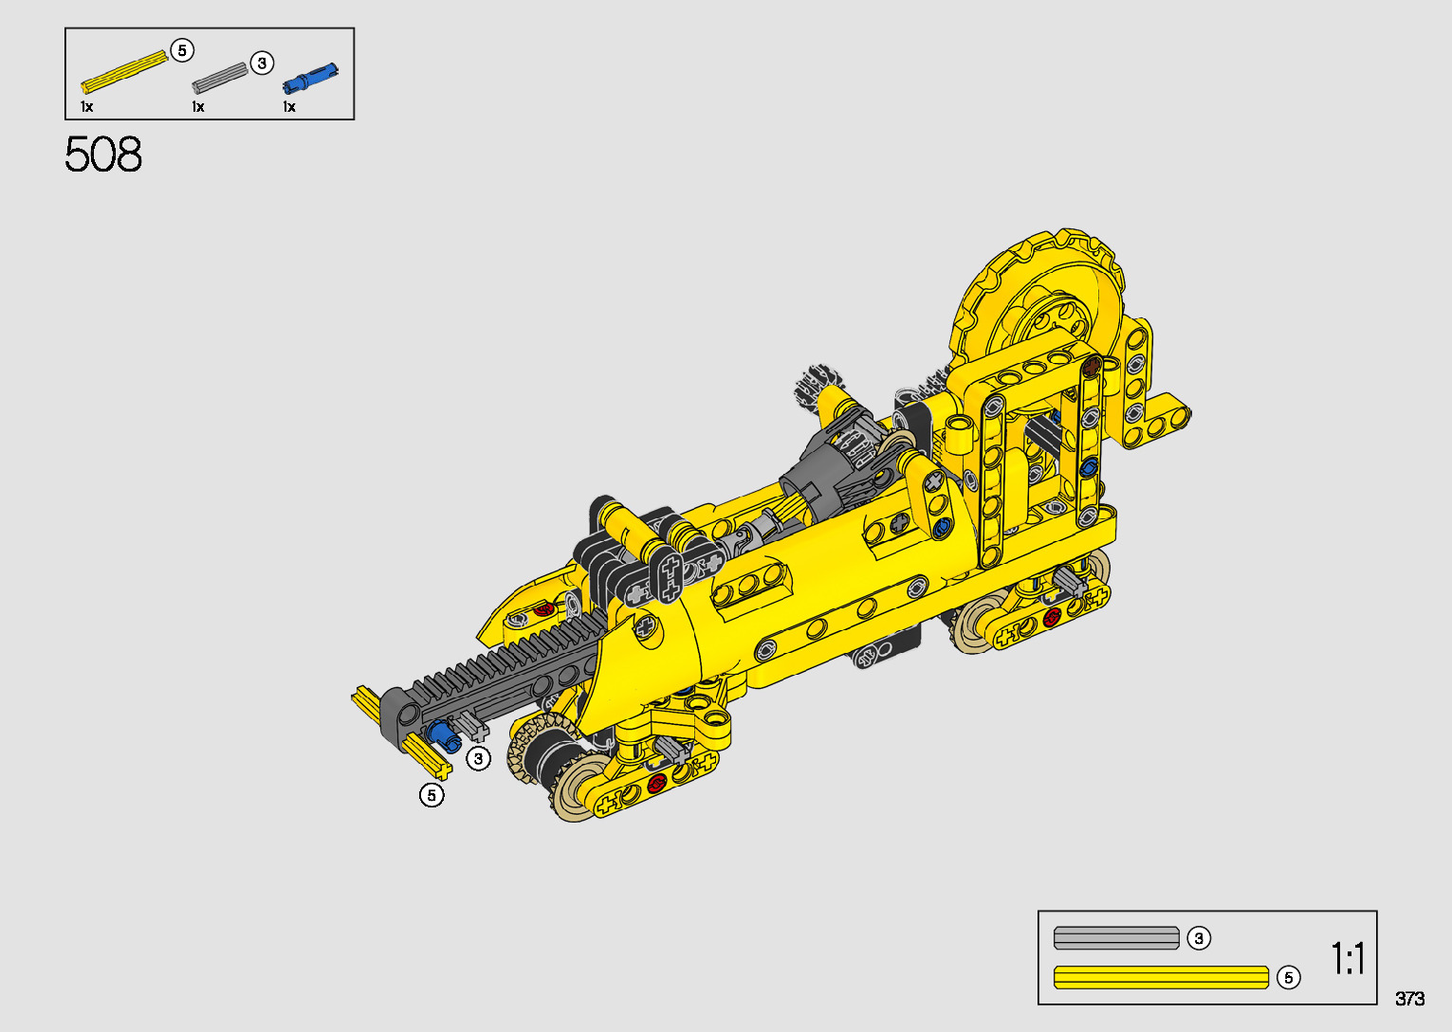The height and width of the screenshot is (1032, 1452).
Task: Click the blue pin on the model's front
Action: pyautogui.click(x=439, y=733)
